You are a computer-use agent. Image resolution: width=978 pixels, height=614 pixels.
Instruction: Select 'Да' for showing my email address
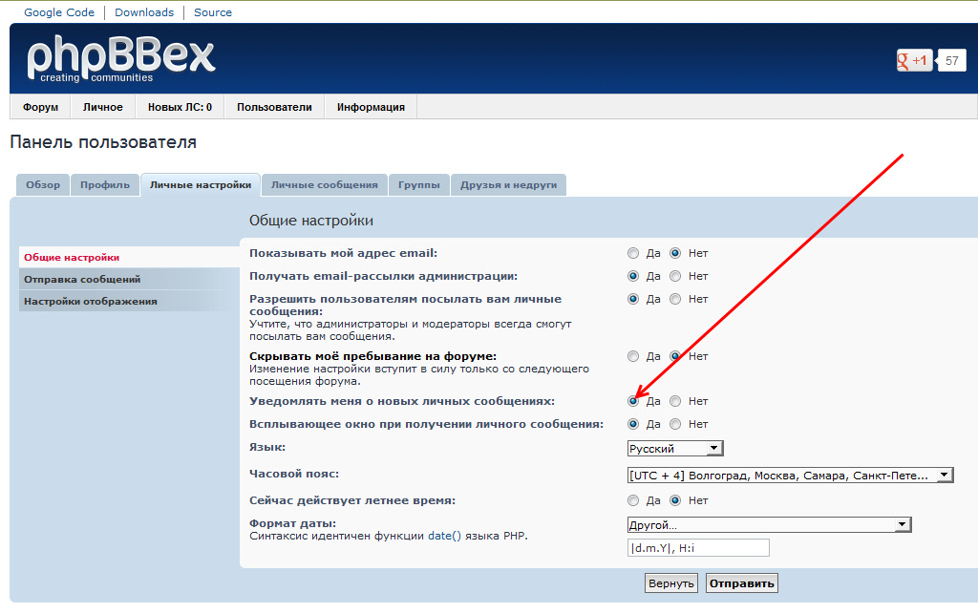click(x=633, y=254)
